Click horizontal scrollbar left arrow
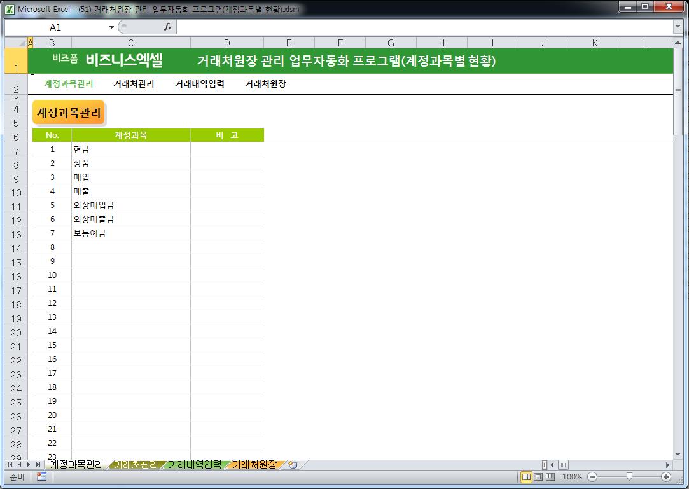Screen dimensions: 689x489 [x=552, y=465]
